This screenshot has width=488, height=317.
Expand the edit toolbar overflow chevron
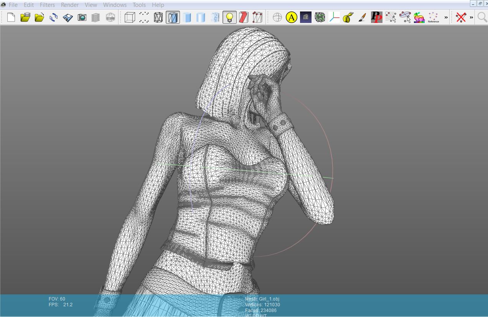click(x=446, y=17)
